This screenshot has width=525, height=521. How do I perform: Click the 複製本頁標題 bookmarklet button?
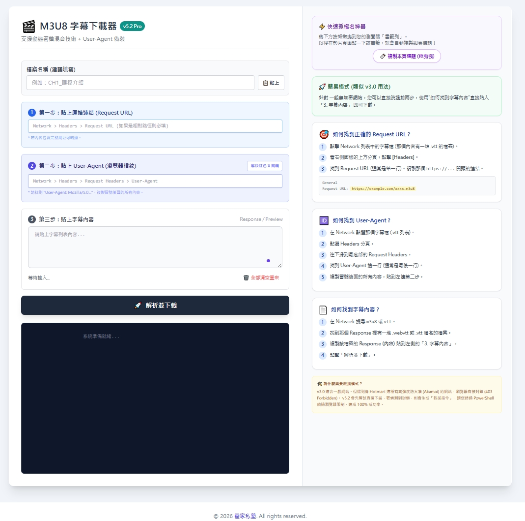coord(407,57)
